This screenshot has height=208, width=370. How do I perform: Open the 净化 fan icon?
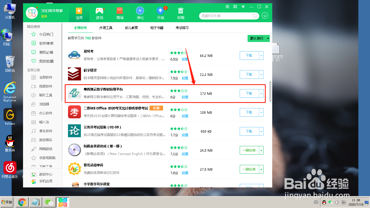140,11
